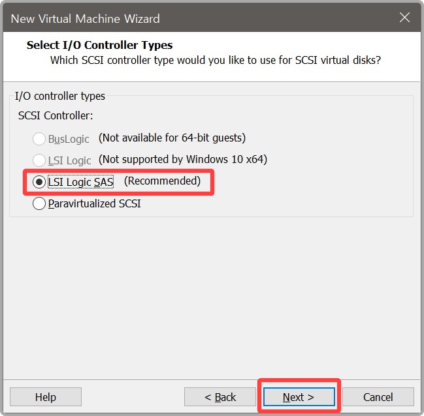Click the 'New Virtual Machine Wizard' title text
This screenshot has width=424, height=416.
pyautogui.click(x=85, y=19)
